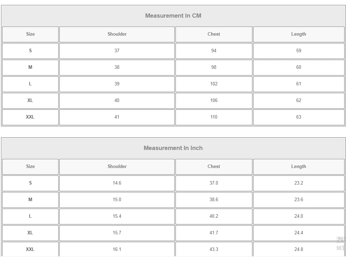Select the length value 60 in the CM table
346x258 pixels.
(x=298, y=67)
